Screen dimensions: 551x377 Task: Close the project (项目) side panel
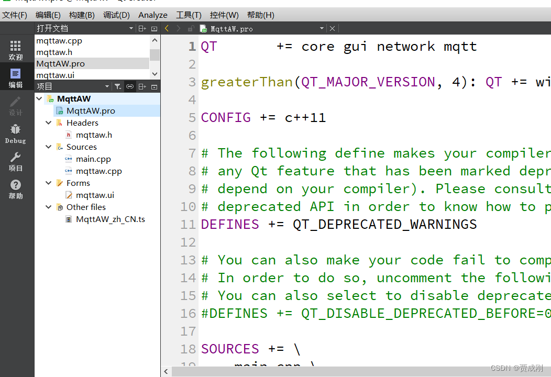coord(155,87)
